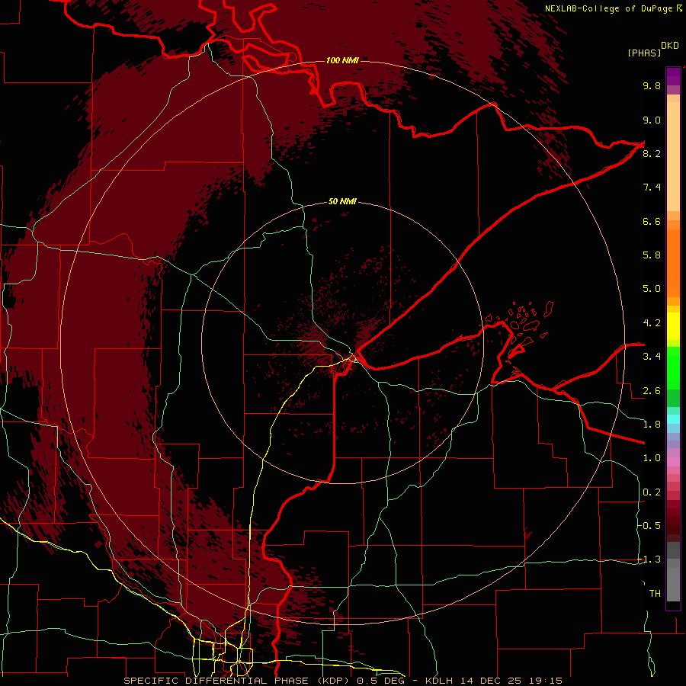Pick the bright green color bar segment
Image resolution: width=686 pixels, height=686 pixels.
coord(673,367)
